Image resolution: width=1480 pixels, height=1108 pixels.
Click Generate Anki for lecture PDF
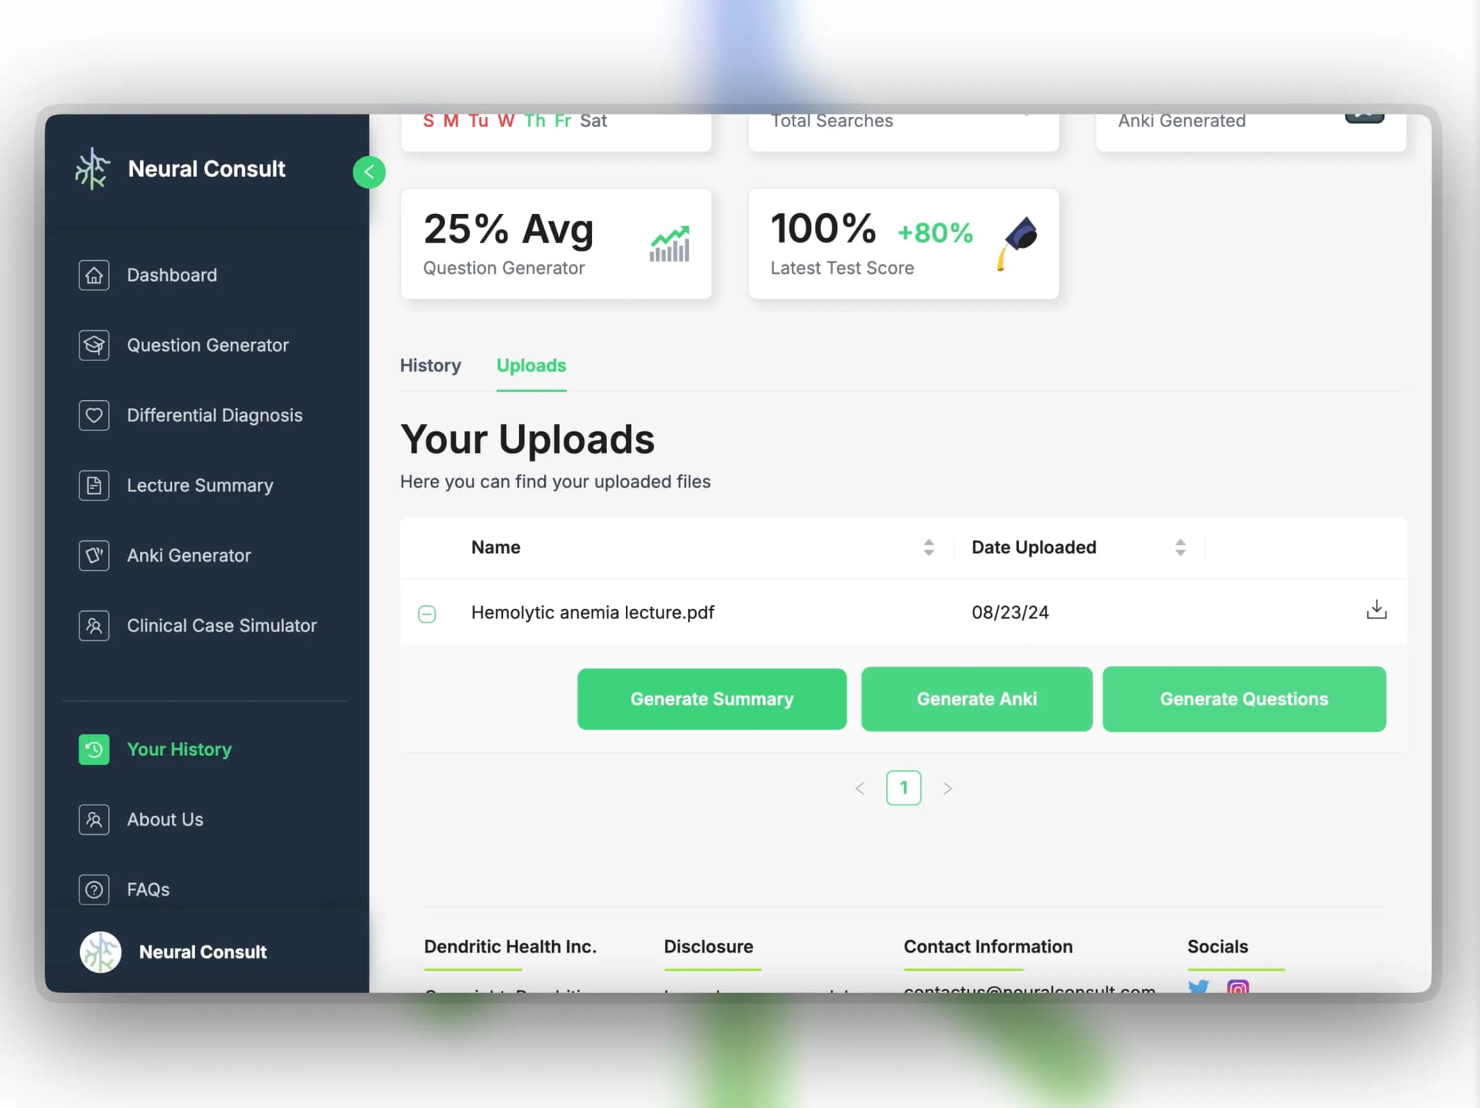point(977,698)
